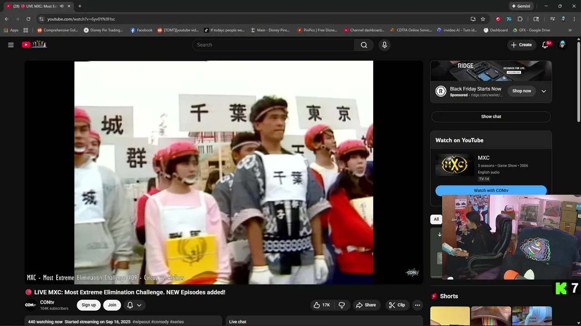581x326 pixels.
Task: Click #comedy hashtag in description
Action: click(160, 322)
